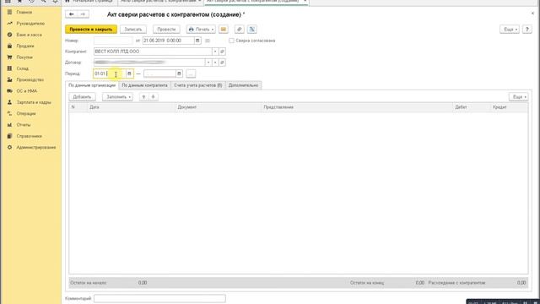Expand the Заполнить dropdown
This screenshot has height=304, width=540.
click(117, 97)
